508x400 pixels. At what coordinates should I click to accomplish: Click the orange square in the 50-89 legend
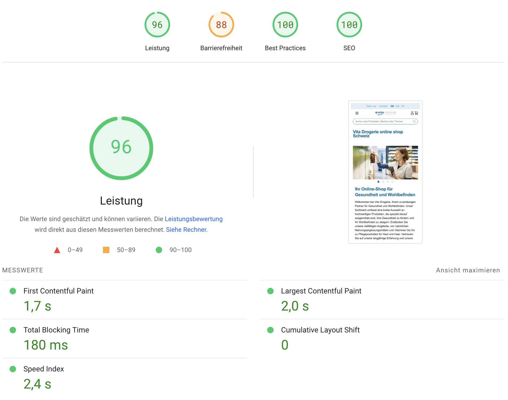[x=106, y=250]
